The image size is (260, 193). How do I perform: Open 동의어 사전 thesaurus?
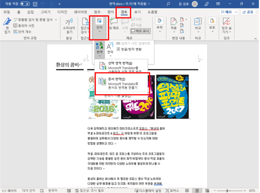pyautogui.click(x=24, y=25)
